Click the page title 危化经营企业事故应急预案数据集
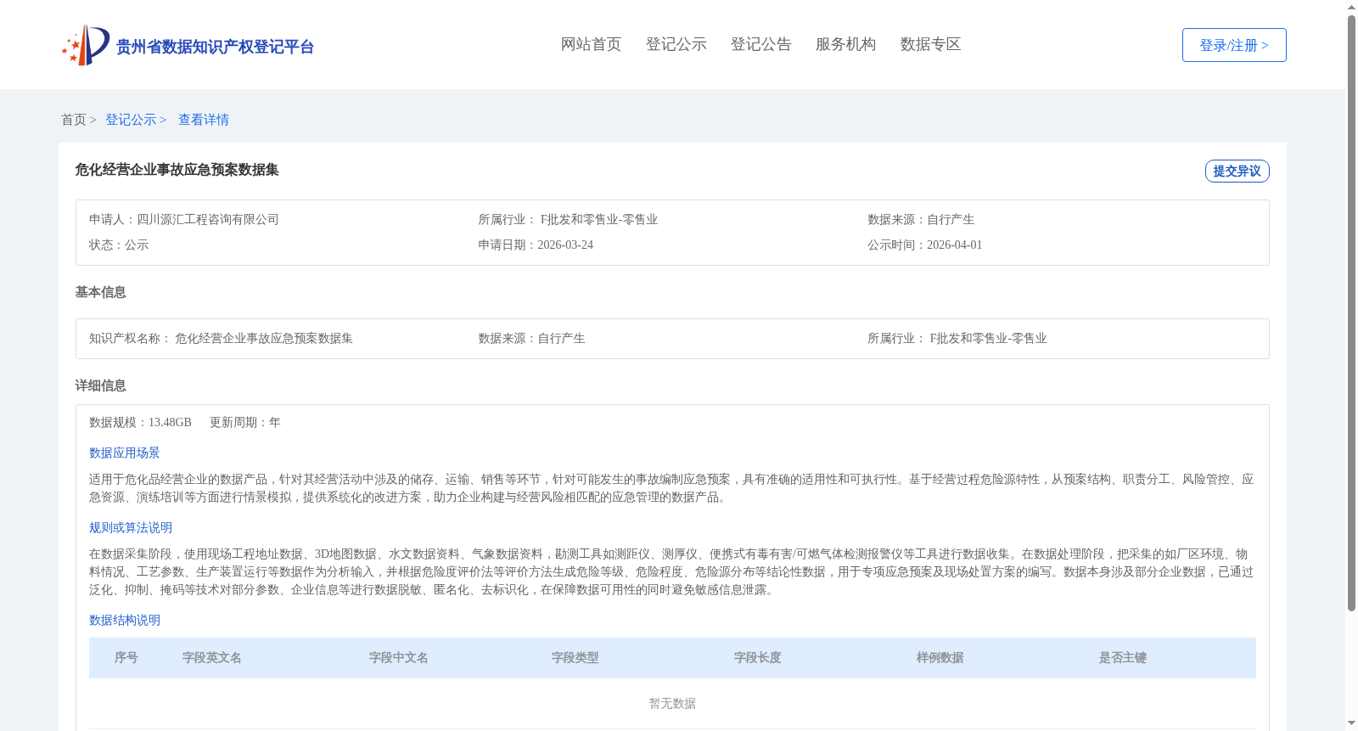 click(x=177, y=170)
